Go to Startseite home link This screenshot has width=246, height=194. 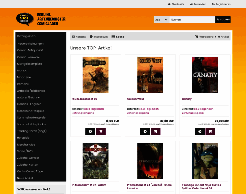[176, 4]
